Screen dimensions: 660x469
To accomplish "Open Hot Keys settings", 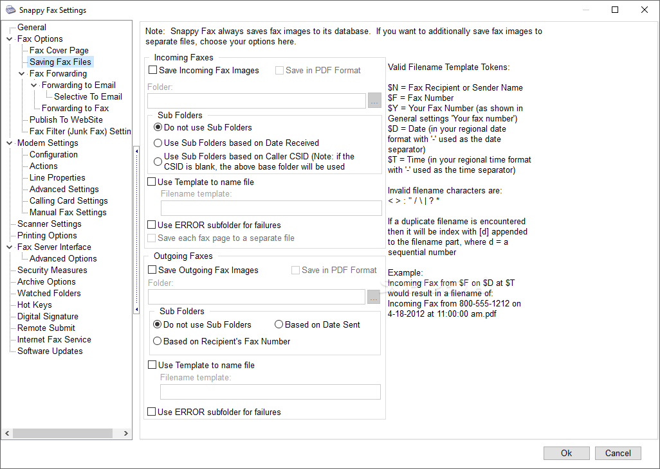I will coord(35,305).
